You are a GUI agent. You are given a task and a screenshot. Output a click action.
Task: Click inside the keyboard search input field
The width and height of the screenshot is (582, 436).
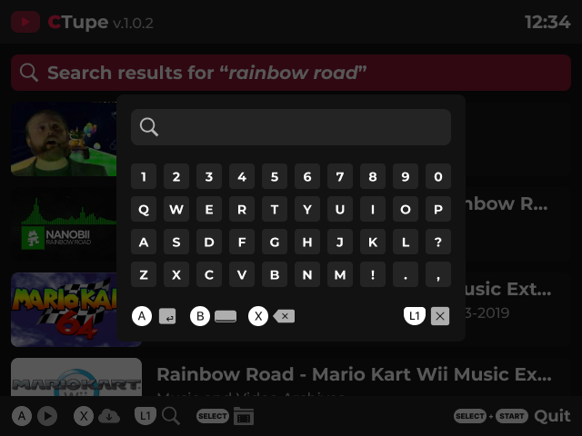(x=291, y=127)
